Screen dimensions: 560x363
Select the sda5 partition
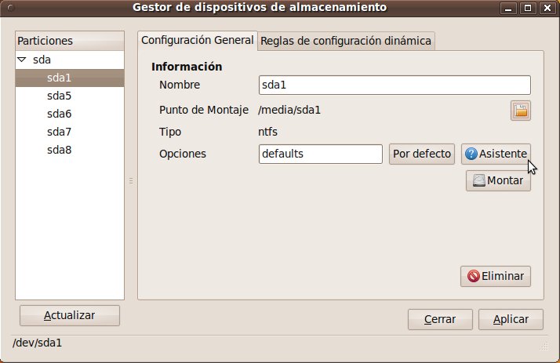pos(70,96)
